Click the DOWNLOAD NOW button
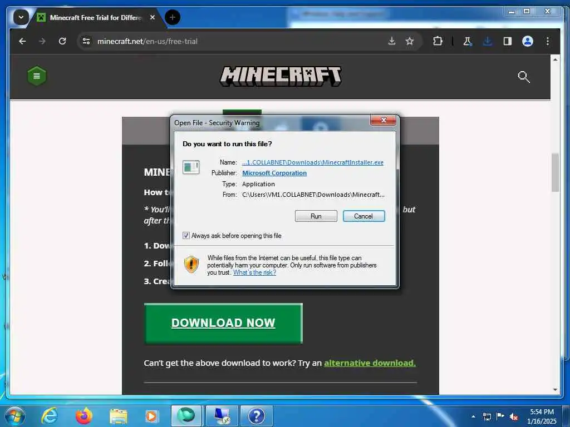The height and width of the screenshot is (427, 570). [223, 323]
